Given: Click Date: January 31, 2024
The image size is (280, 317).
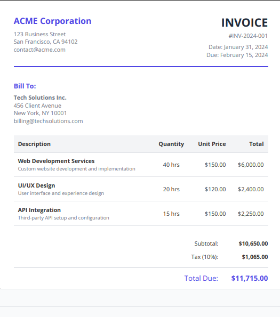Looking at the screenshot, I should 238,47.
